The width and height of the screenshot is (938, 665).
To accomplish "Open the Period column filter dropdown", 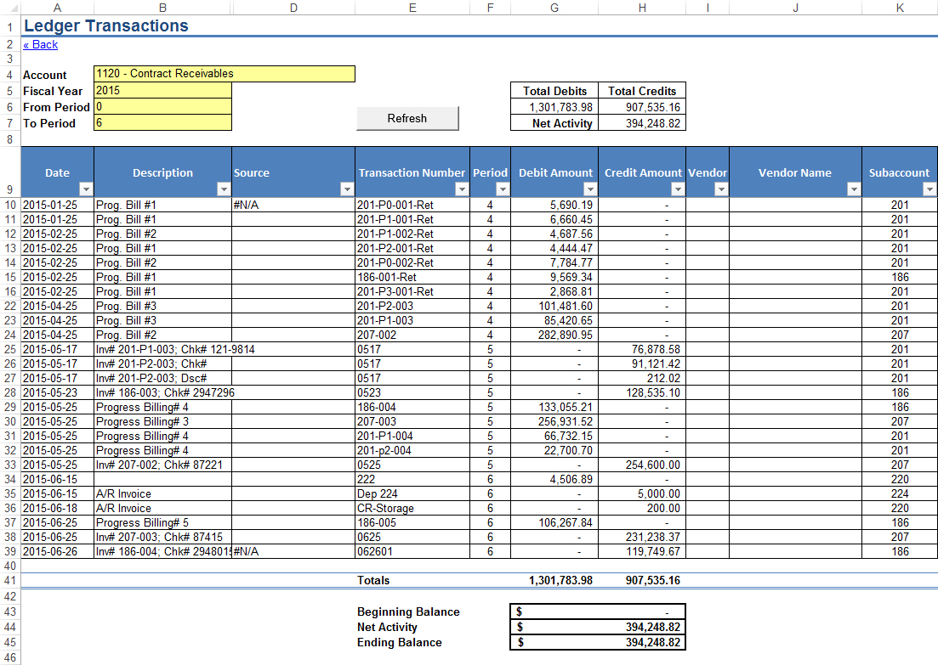I will pyautogui.click(x=503, y=189).
